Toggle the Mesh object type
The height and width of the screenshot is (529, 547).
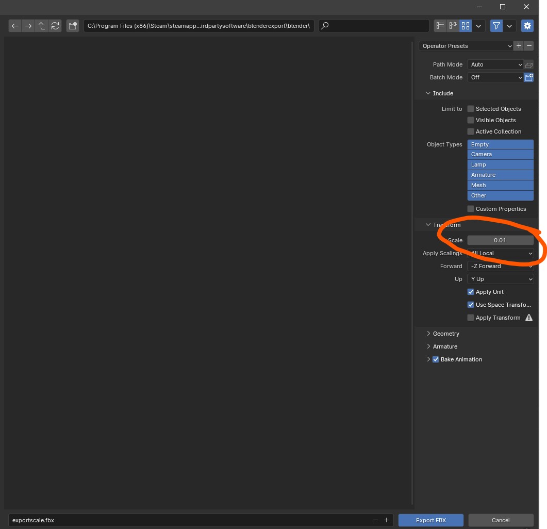(x=500, y=185)
